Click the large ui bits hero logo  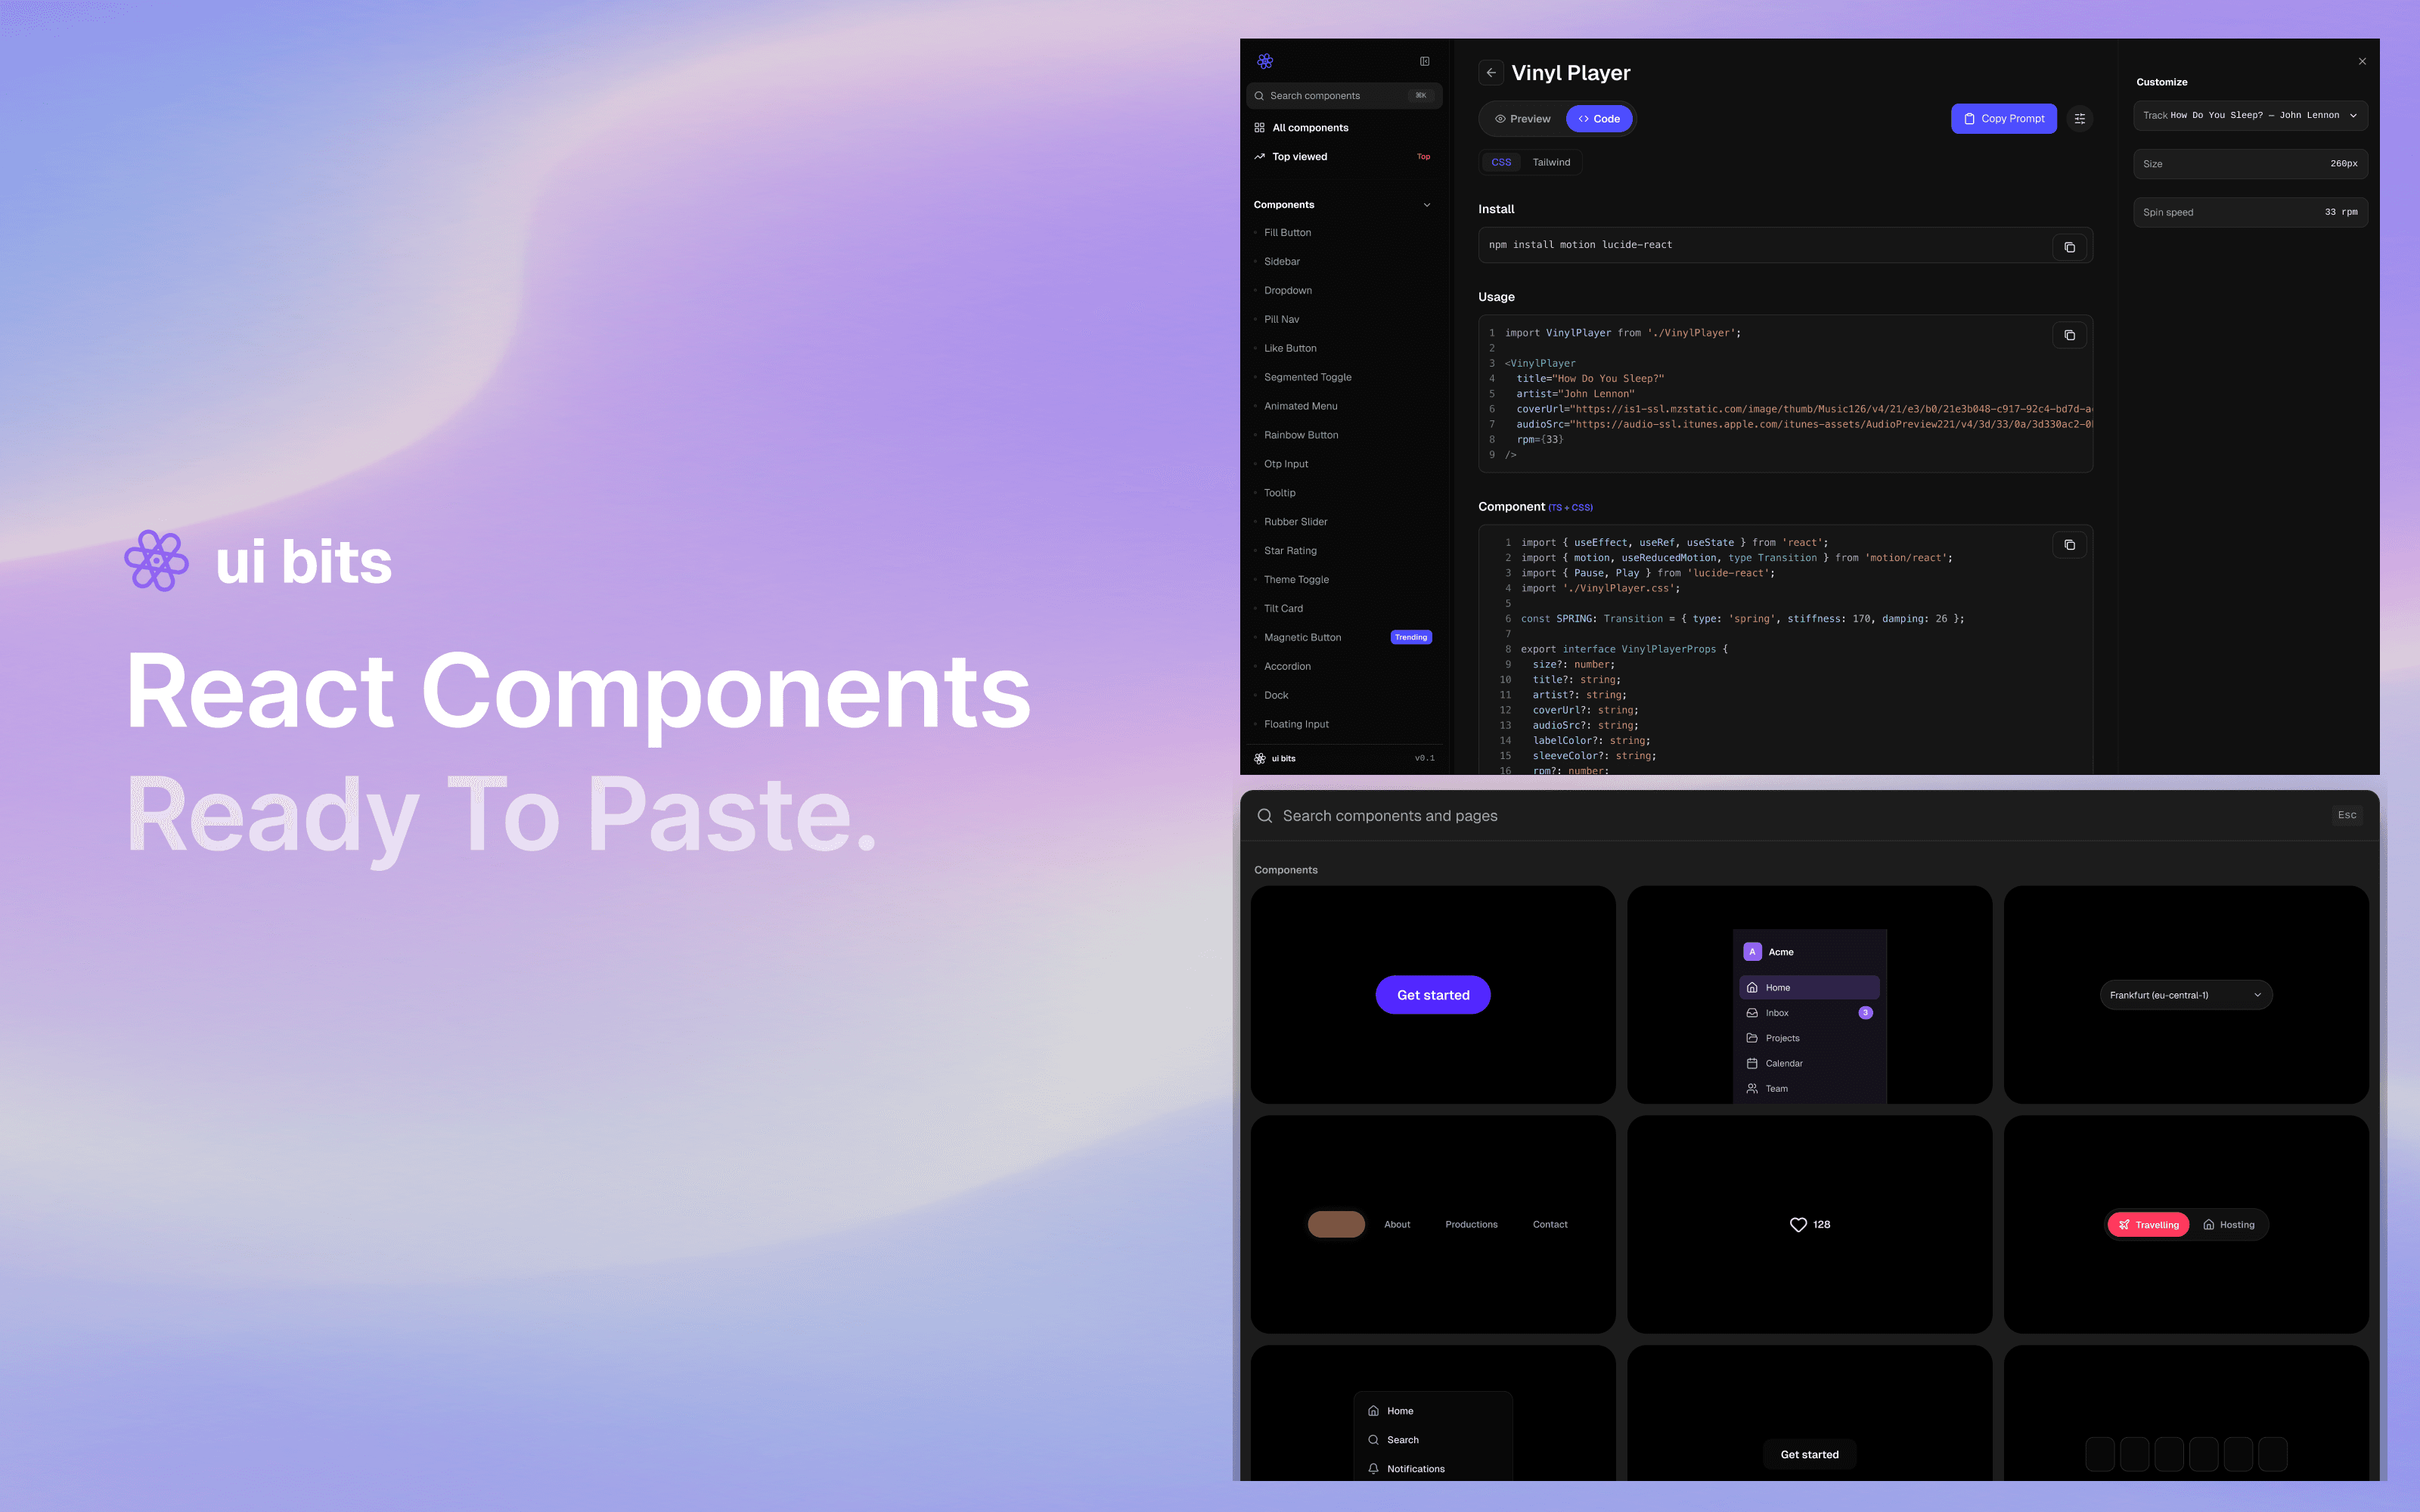click(157, 561)
